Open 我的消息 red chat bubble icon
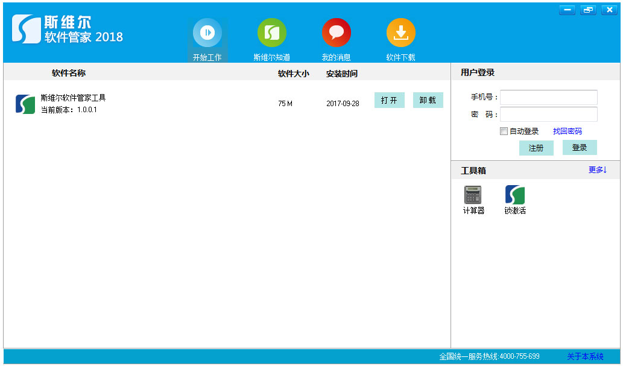 tap(336, 33)
